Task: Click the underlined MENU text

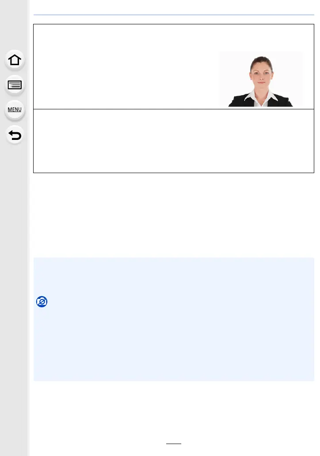Action: tap(15, 110)
